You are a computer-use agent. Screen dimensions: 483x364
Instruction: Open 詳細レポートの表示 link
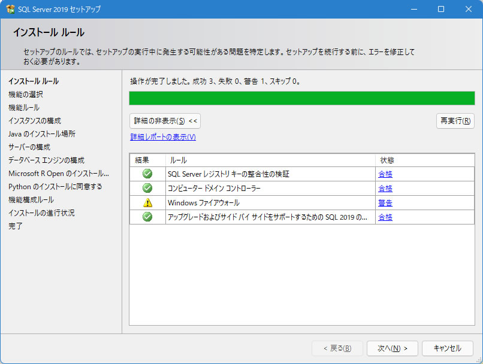pyautogui.click(x=163, y=137)
